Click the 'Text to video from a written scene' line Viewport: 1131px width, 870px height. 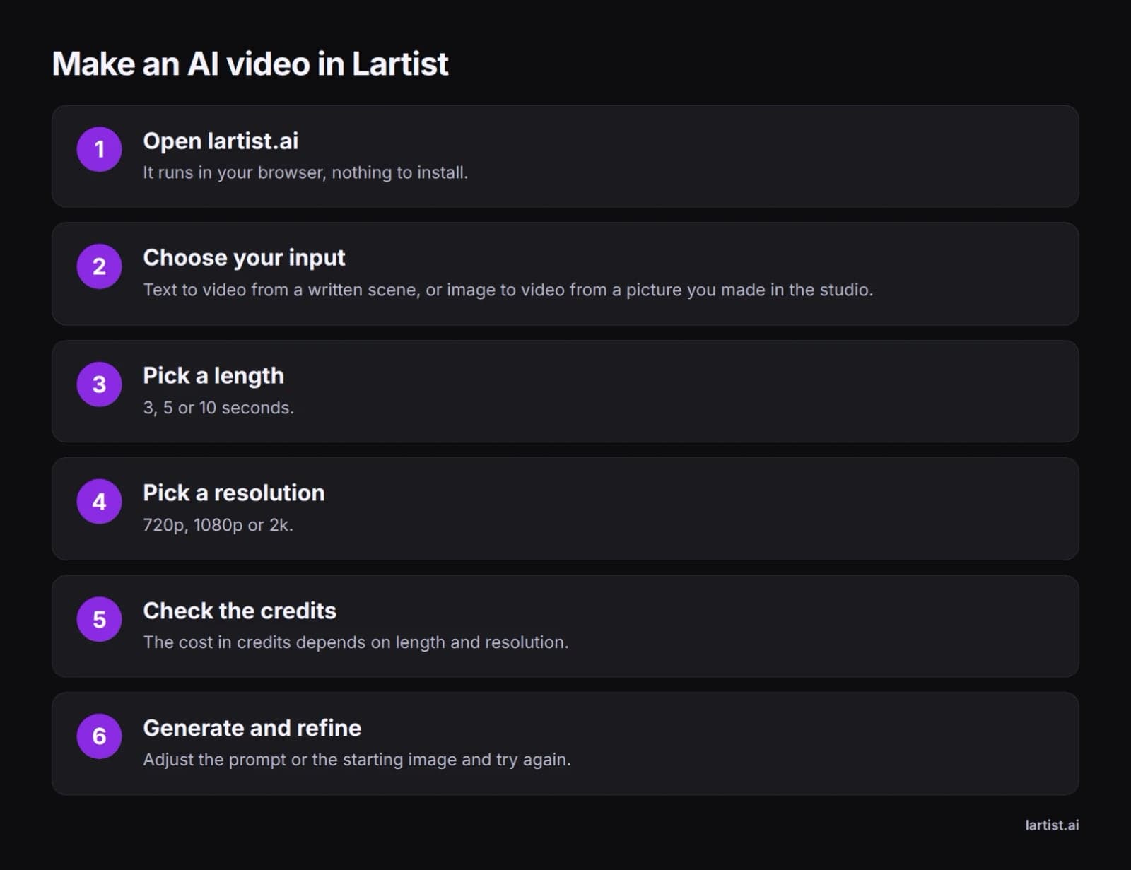coord(508,290)
